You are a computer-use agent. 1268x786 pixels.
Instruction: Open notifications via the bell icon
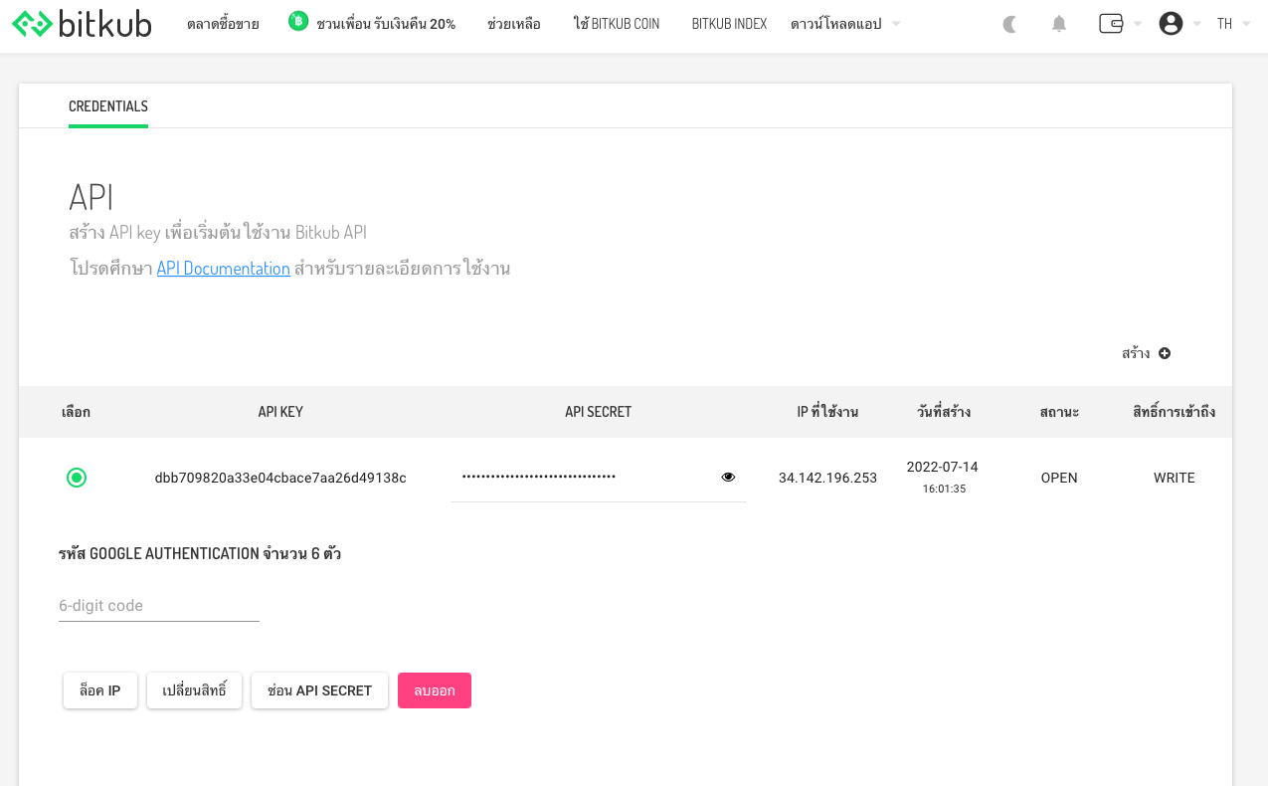1058,24
